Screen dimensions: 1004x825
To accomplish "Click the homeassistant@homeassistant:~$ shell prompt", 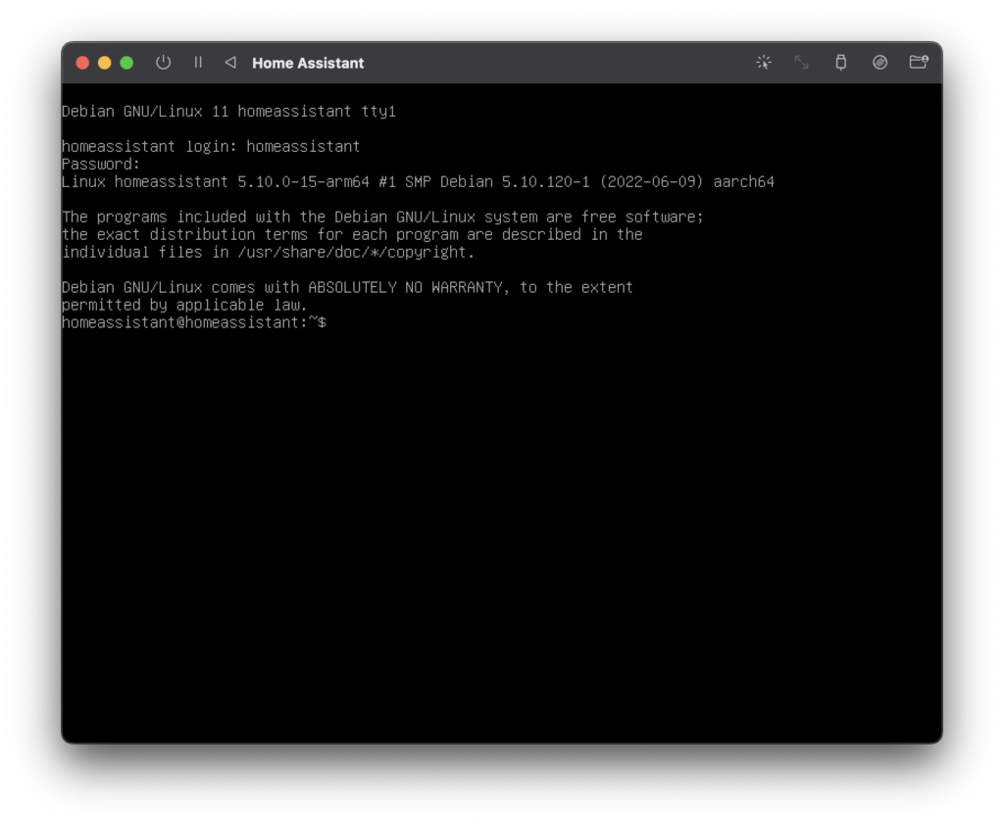I will [194, 322].
